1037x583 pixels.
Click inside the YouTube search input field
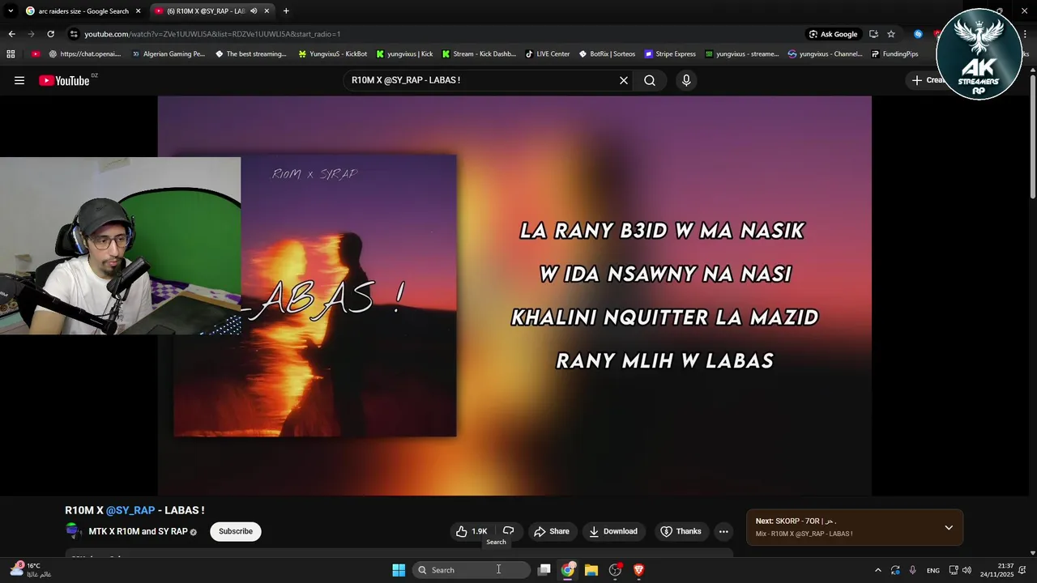click(x=481, y=80)
